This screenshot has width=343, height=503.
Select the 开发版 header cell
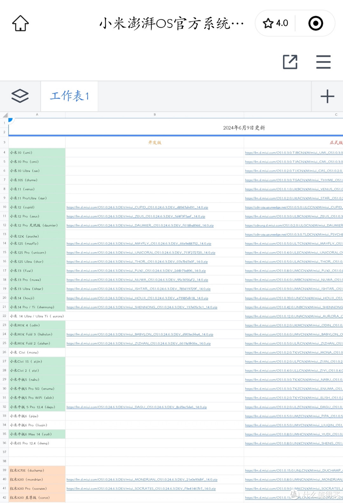(x=155, y=143)
